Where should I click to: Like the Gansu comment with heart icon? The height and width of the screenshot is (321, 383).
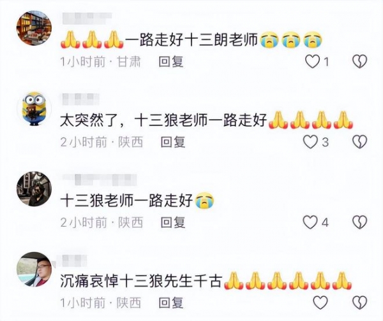pos(313,61)
